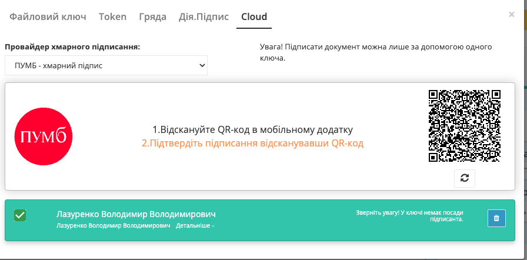Open the cloud signing provider dropdown
527x260 pixels.
pos(106,65)
